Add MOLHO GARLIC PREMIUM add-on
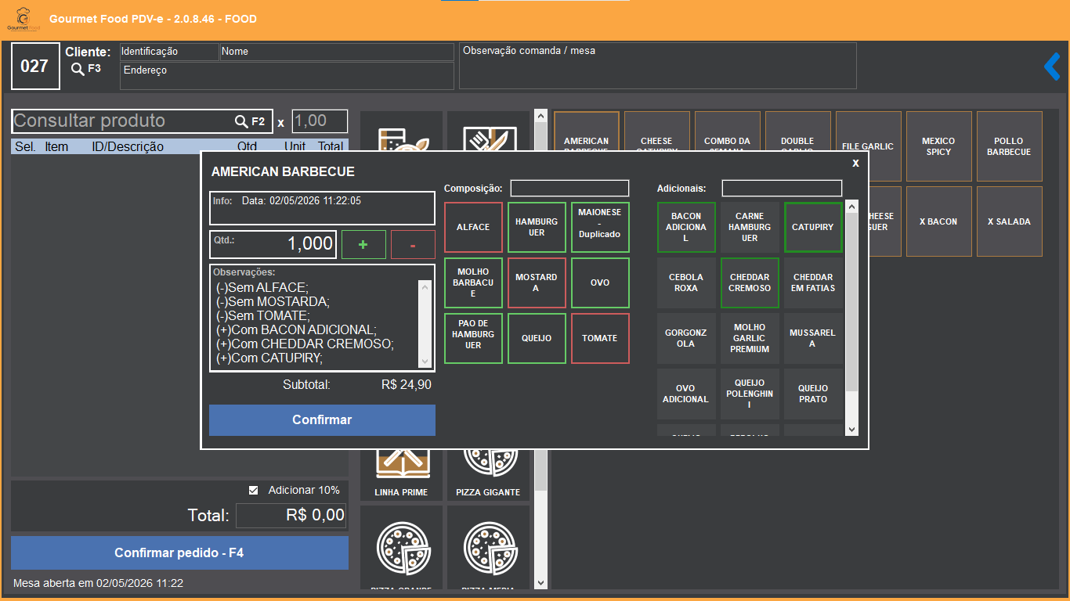The width and height of the screenshot is (1070, 601). pyautogui.click(x=750, y=338)
